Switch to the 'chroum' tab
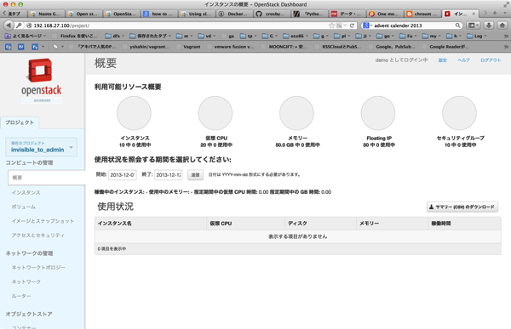The image size is (511, 329). (422, 14)
